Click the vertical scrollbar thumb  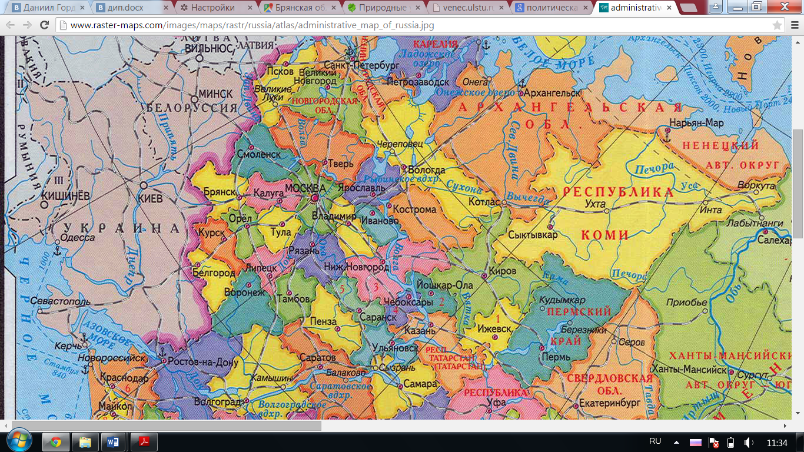click(798, 184)
